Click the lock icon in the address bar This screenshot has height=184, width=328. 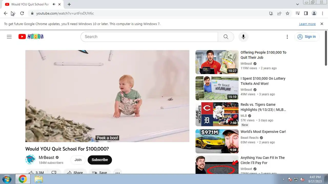(x=32, y=13)
